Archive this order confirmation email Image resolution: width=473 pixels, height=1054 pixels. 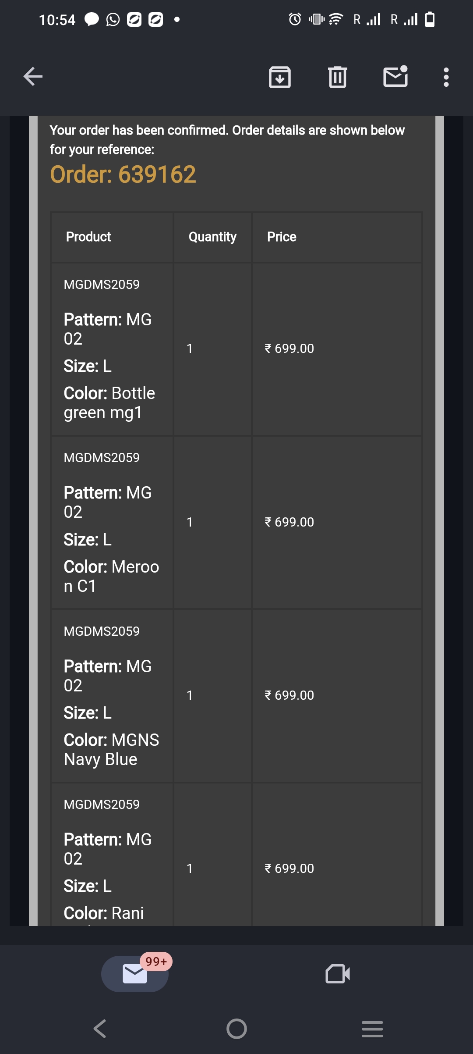[280, 77]
